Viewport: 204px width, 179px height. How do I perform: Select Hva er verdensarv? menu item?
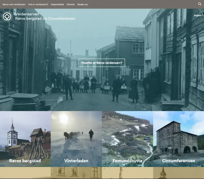[x=38, y=4]
